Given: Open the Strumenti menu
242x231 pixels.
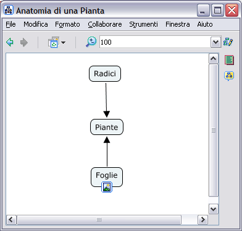Looking at the screenshot, I should point(143,24).
